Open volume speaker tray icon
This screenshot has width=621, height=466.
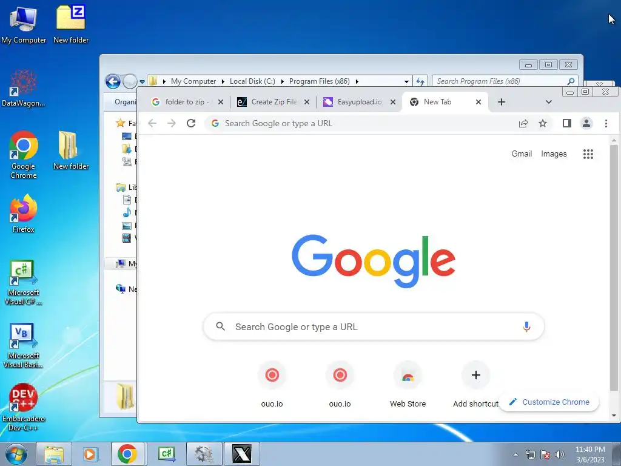tap(560, 454)
